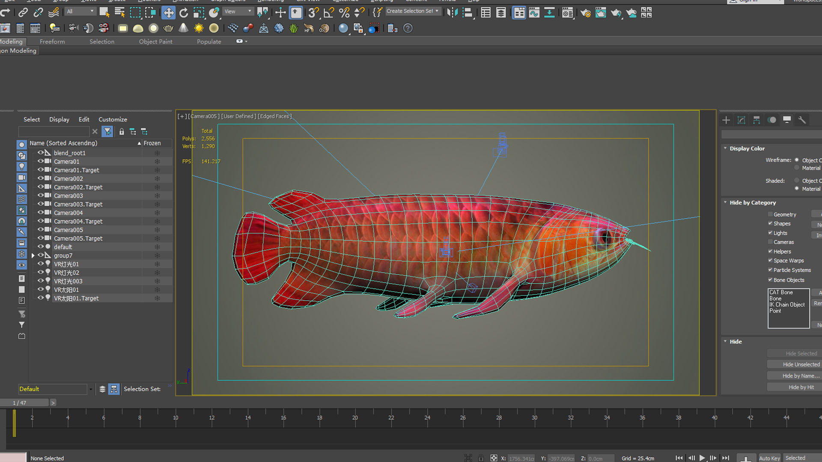Click the Bind to Space Warp icon
This screenshot has width=822, height=462.
tap(54, 12)
